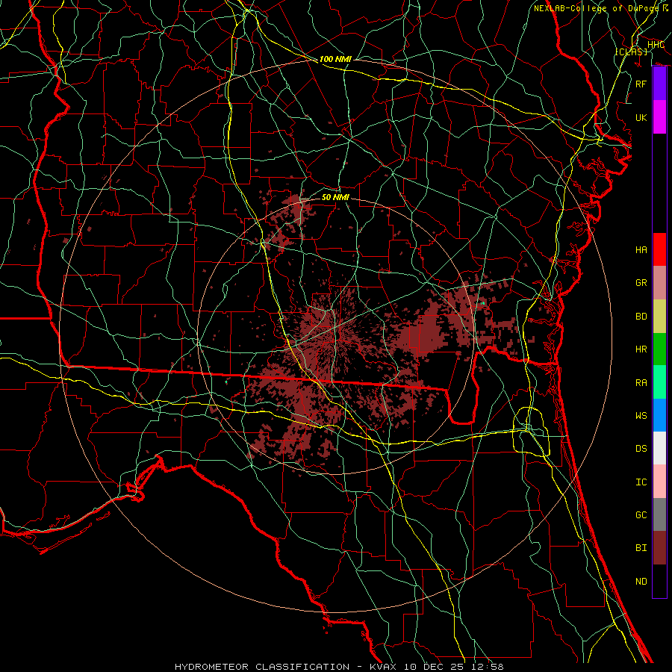Click the RA legend label
The width and height of the screenshot is (672, 672).
(641, 383)
